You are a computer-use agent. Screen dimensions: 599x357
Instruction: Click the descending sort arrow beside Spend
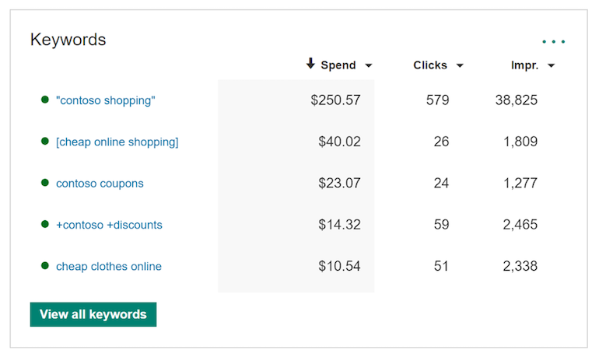pos(310,64)
